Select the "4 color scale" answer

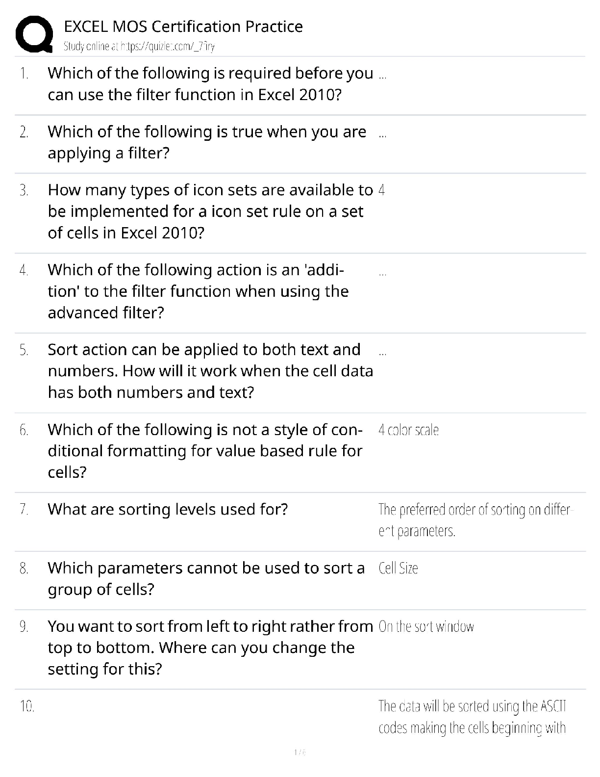pos(408,430)
